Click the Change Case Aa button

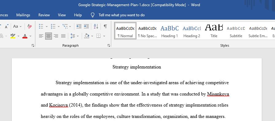(15, 26)
